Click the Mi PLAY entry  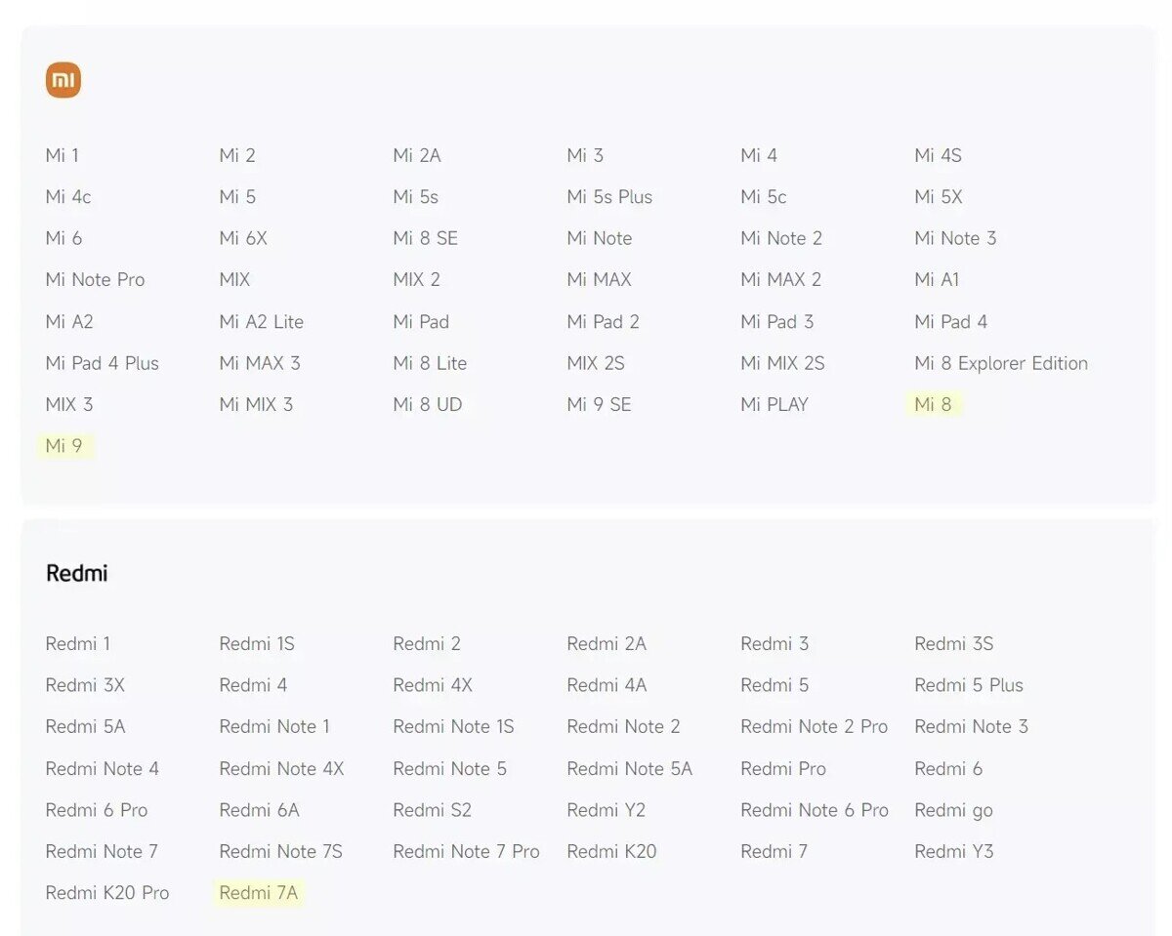coord(775,404)
